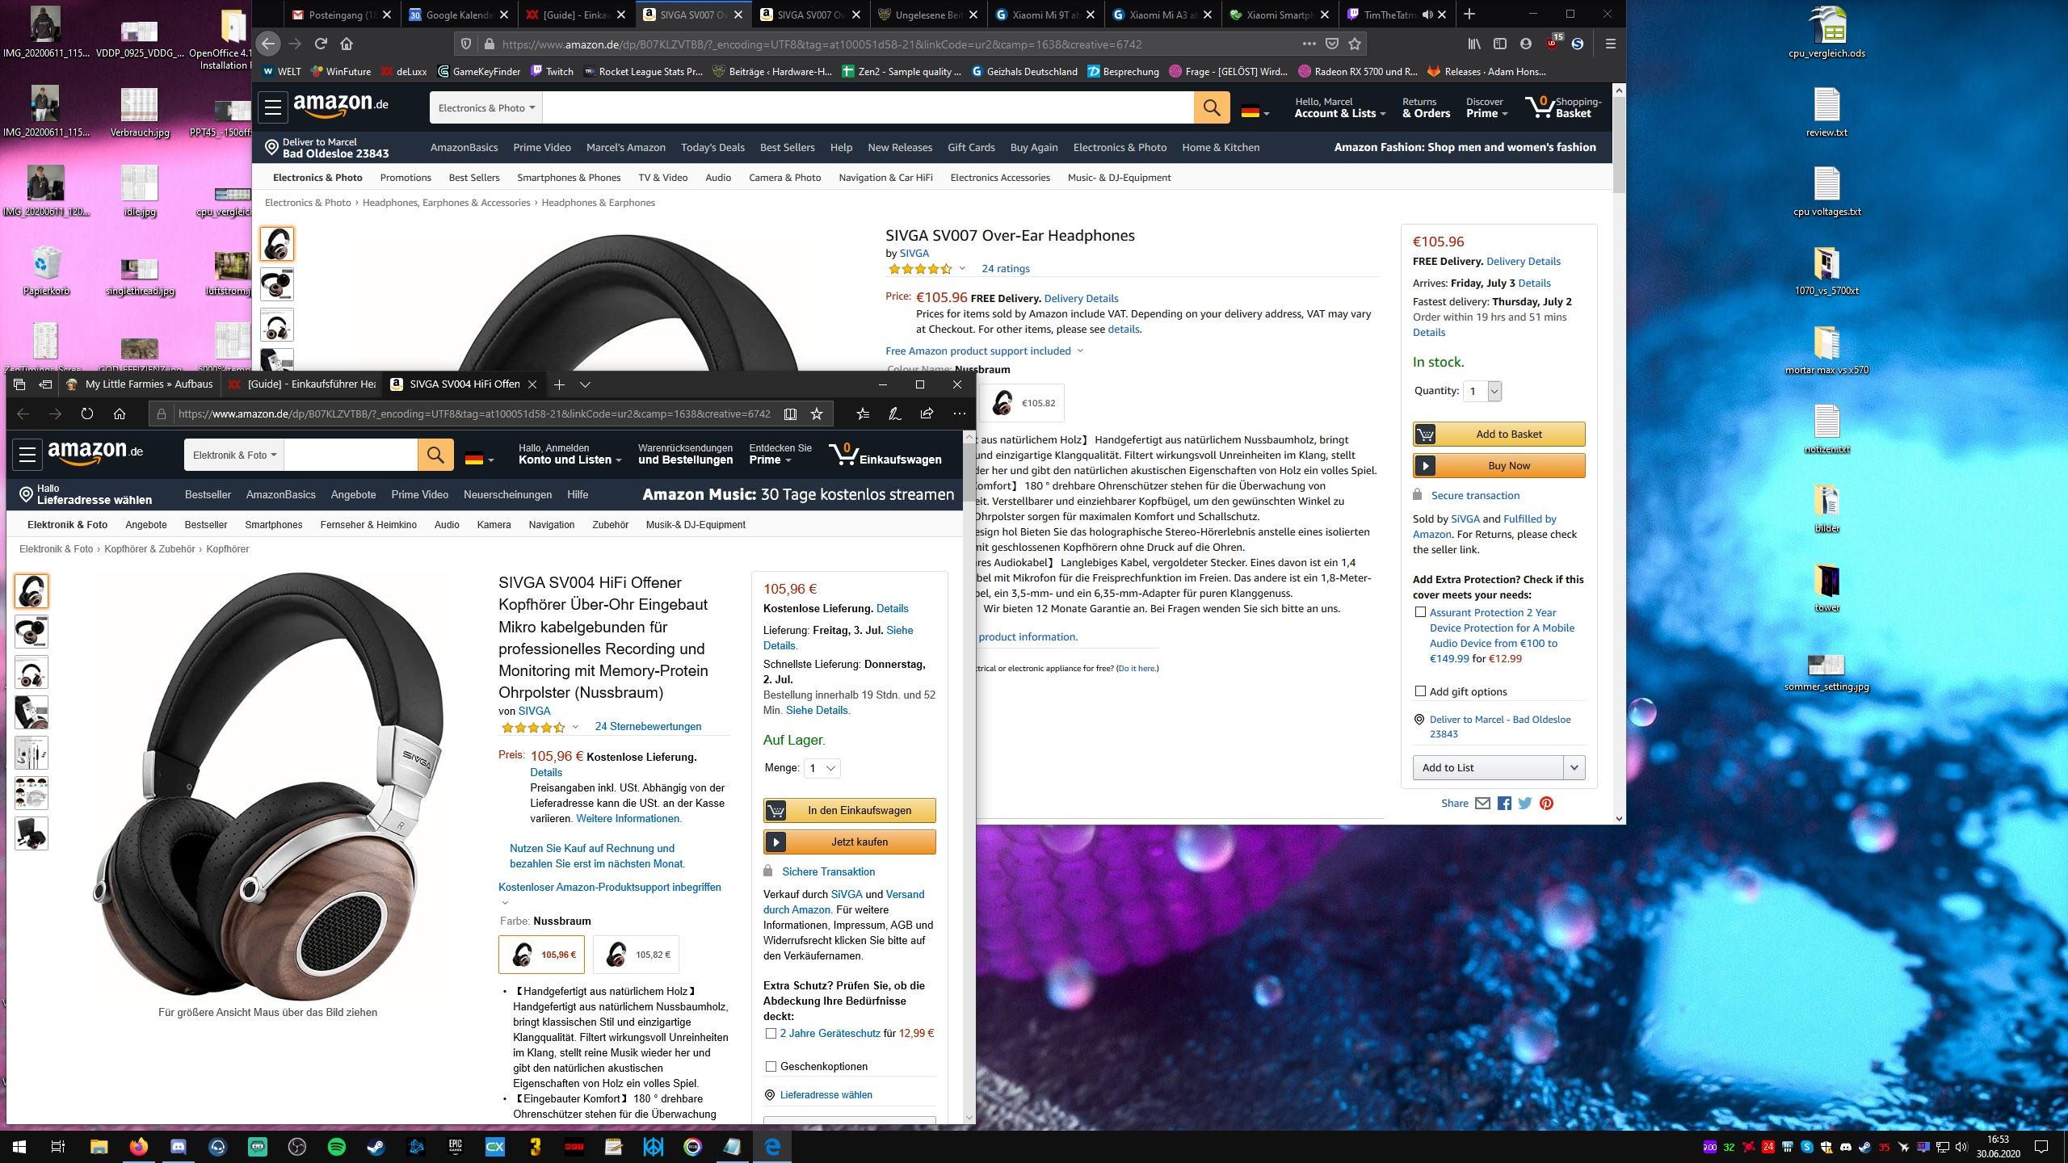Click In den Einkaufswagen button
Screen dimensions: 2068x1163
pos(849,810)
